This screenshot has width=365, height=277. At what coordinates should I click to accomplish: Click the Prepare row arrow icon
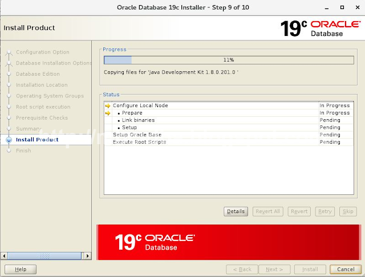pos(108,113)
